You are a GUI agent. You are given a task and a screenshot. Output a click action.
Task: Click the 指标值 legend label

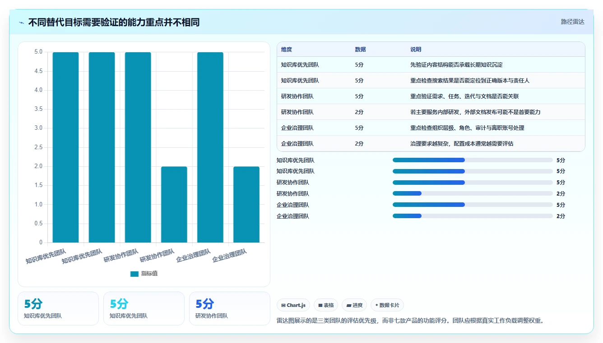(149, 274)
